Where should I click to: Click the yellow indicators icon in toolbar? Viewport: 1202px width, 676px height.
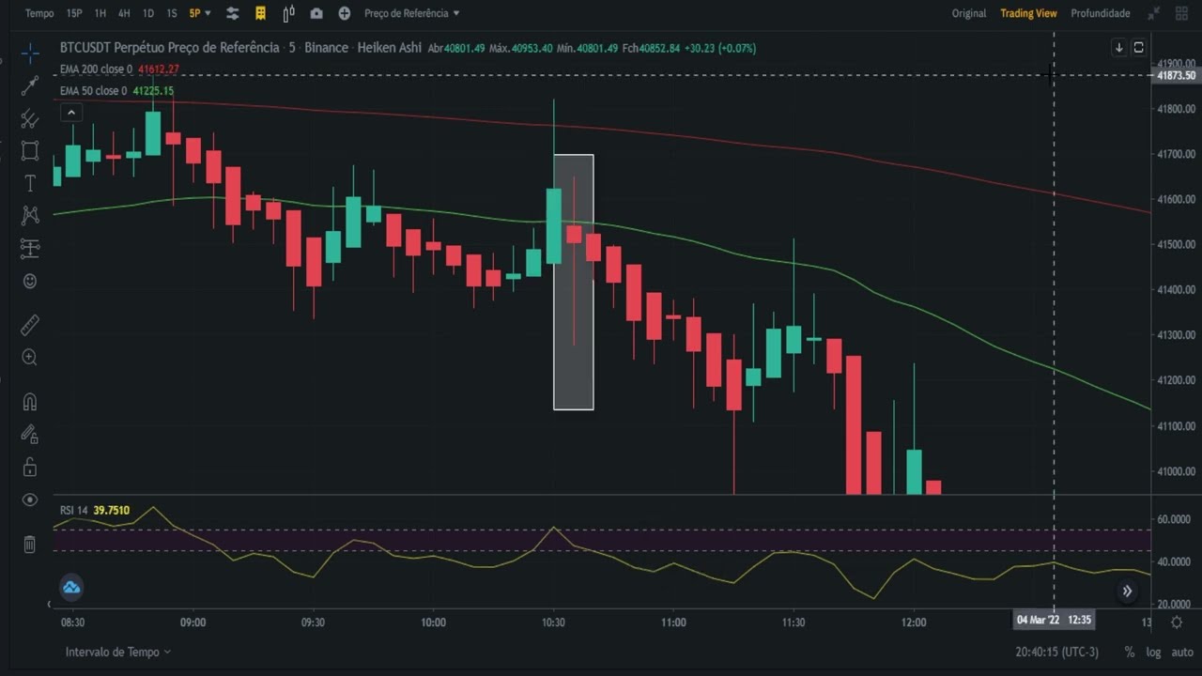coord(261,13)
